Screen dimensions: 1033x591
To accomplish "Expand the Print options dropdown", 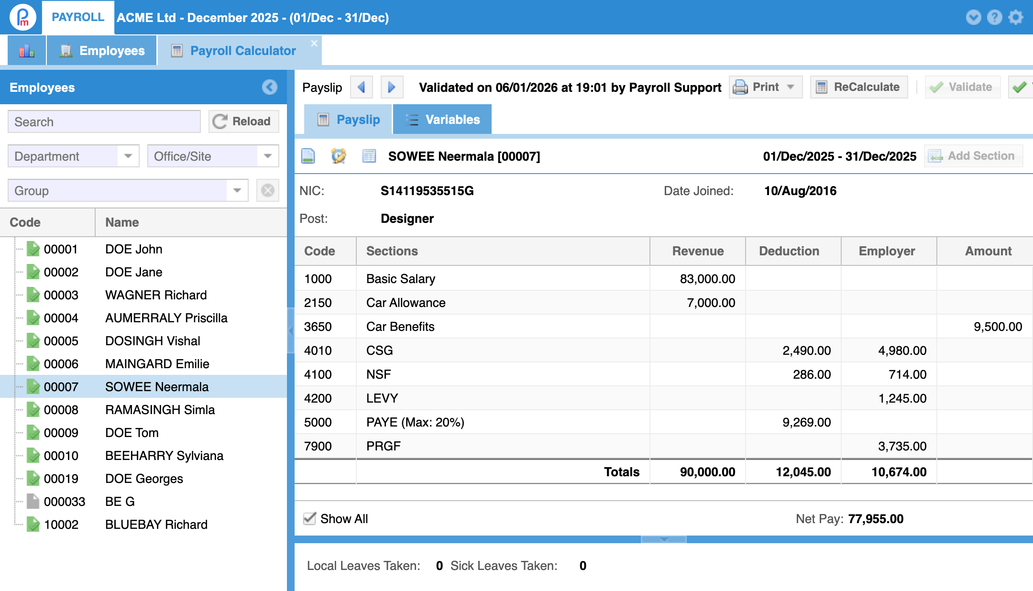I will (x=791, y=87).
